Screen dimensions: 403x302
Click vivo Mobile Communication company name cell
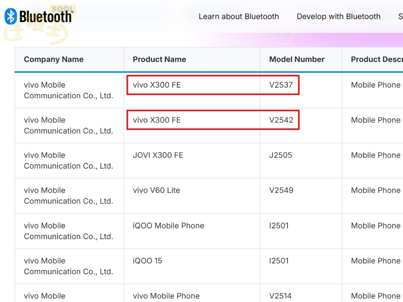pos(69,90)
